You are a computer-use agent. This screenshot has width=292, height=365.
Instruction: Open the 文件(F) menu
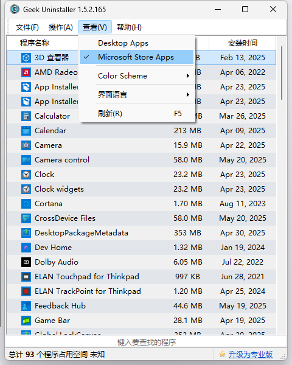(27, 27)
